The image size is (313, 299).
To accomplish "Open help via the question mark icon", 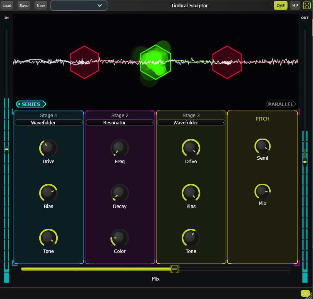I will coord(305,293).
